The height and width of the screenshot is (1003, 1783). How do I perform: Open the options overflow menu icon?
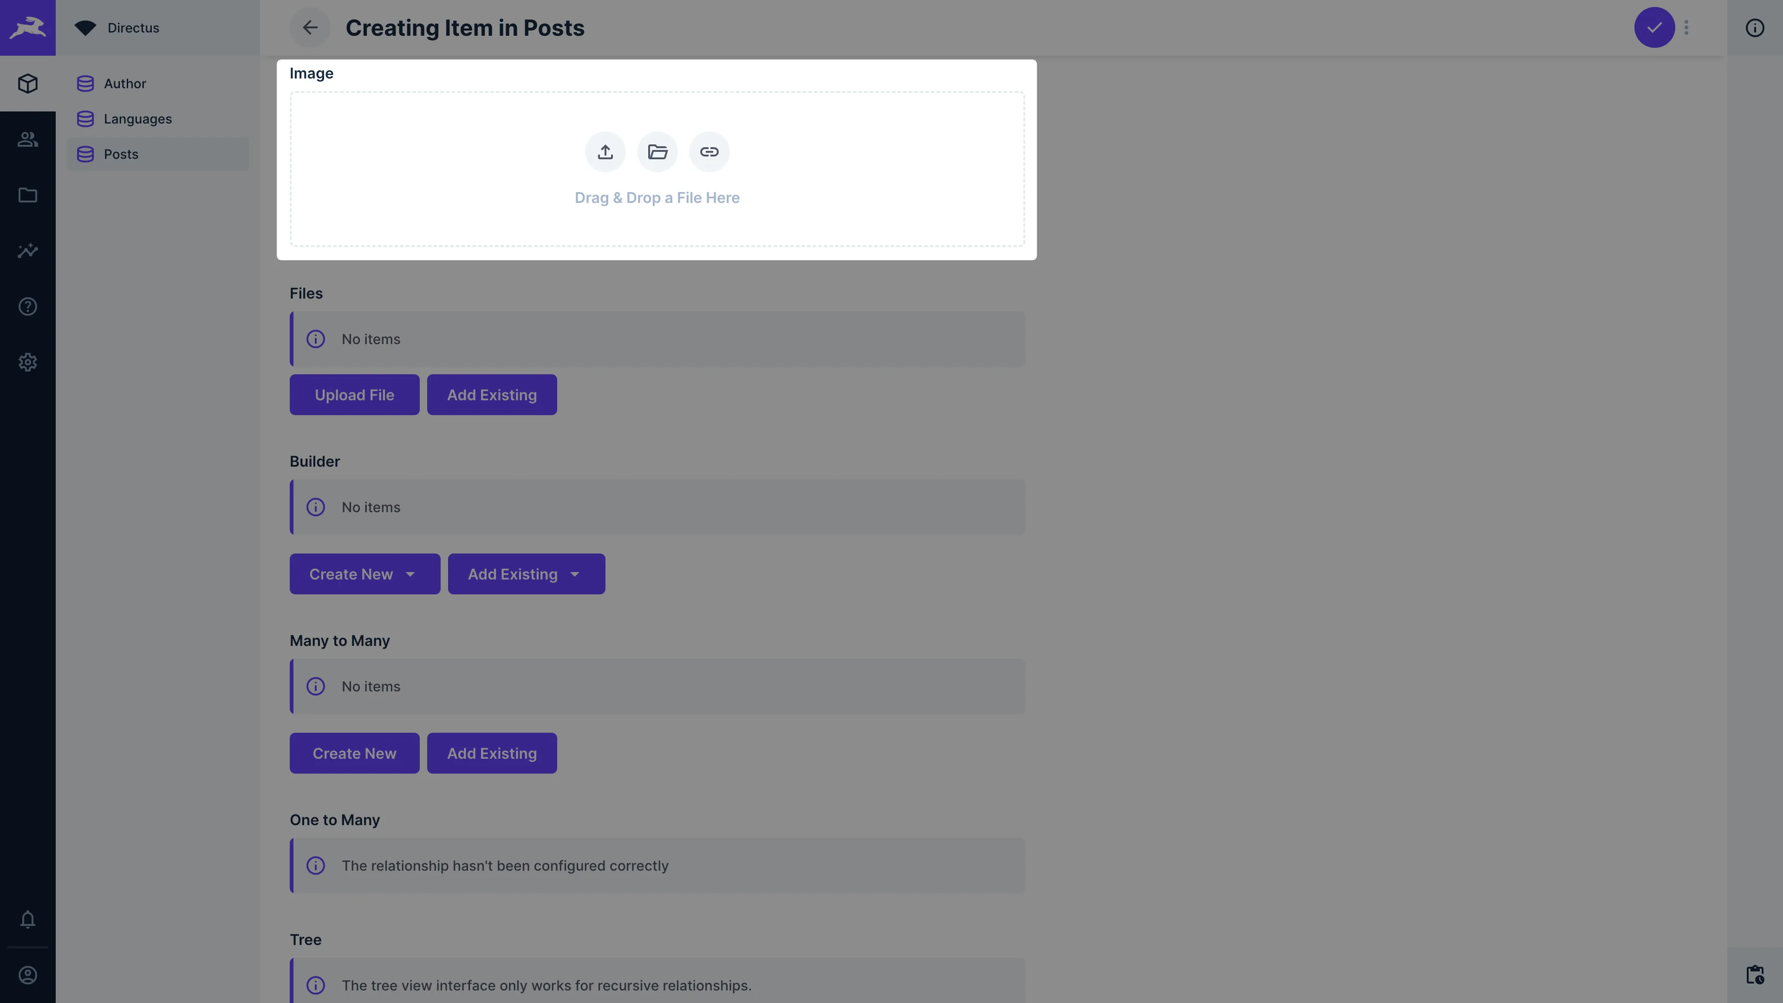1687,27
